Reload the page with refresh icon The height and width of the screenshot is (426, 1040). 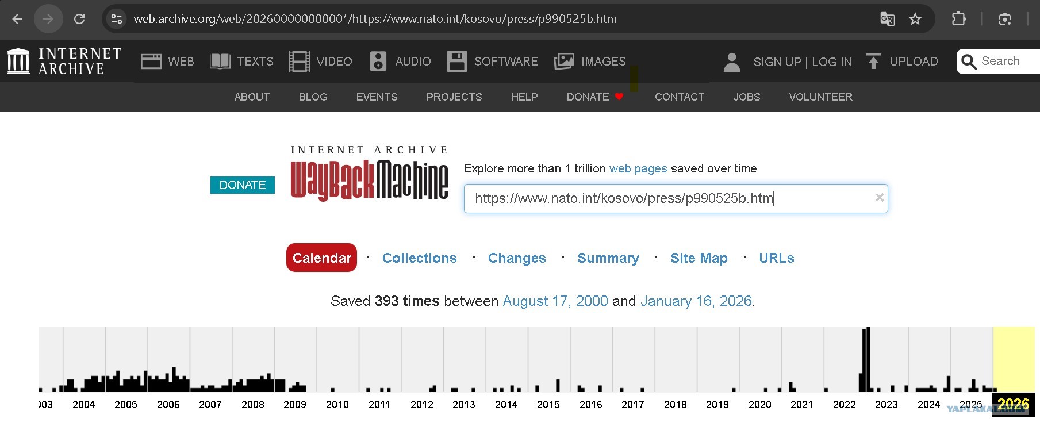[79, 19]
